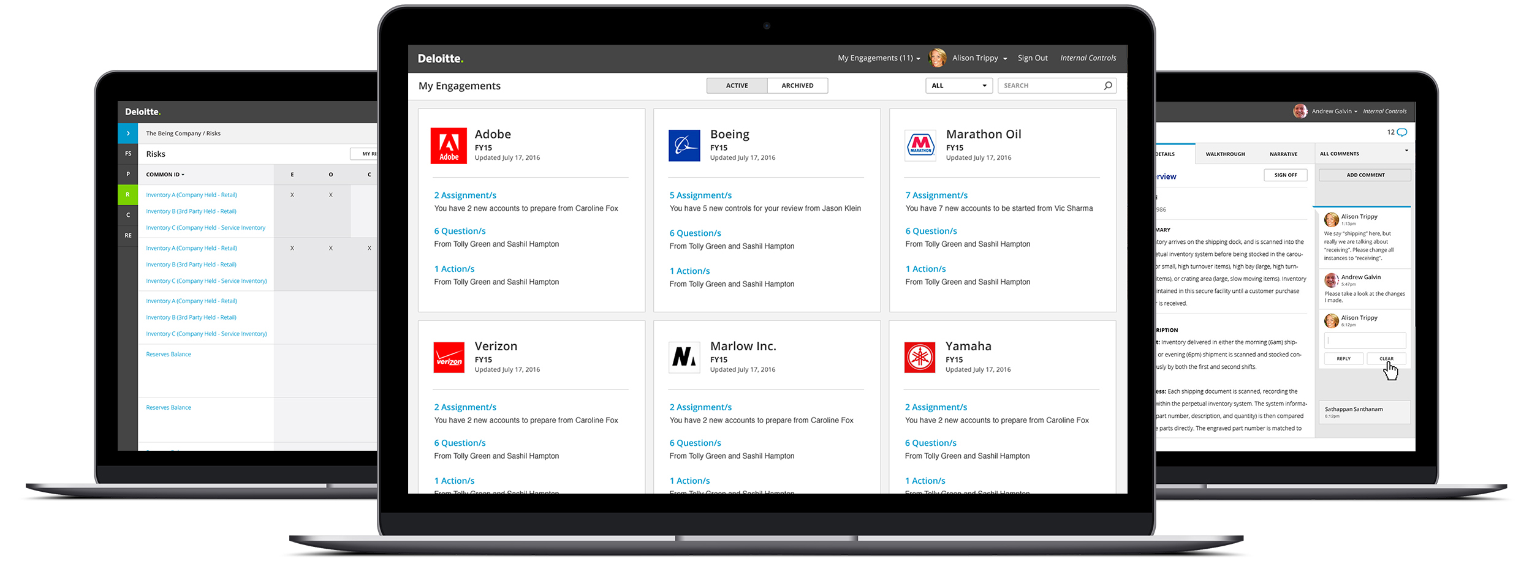Open the Narrative tab in right window

1283,154
